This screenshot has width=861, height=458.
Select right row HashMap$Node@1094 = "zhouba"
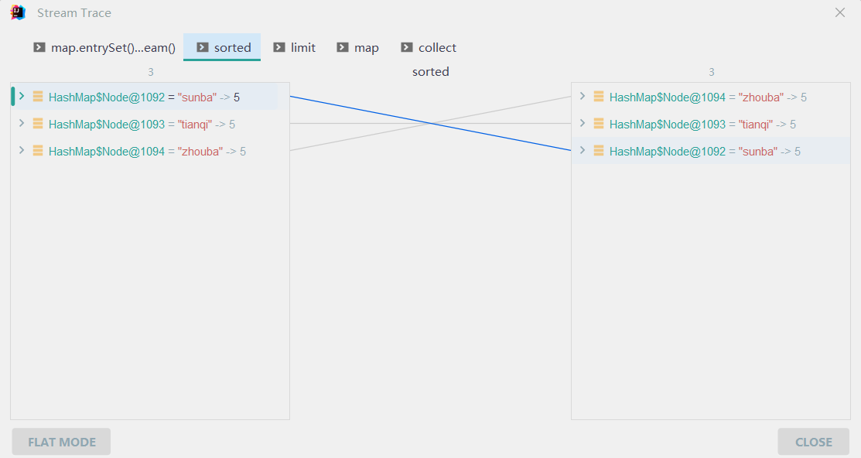711,97
